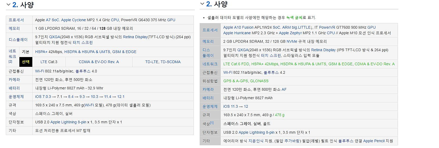Open the 주가바람 link
Viewport: 439px width, 148px height.
292,141
